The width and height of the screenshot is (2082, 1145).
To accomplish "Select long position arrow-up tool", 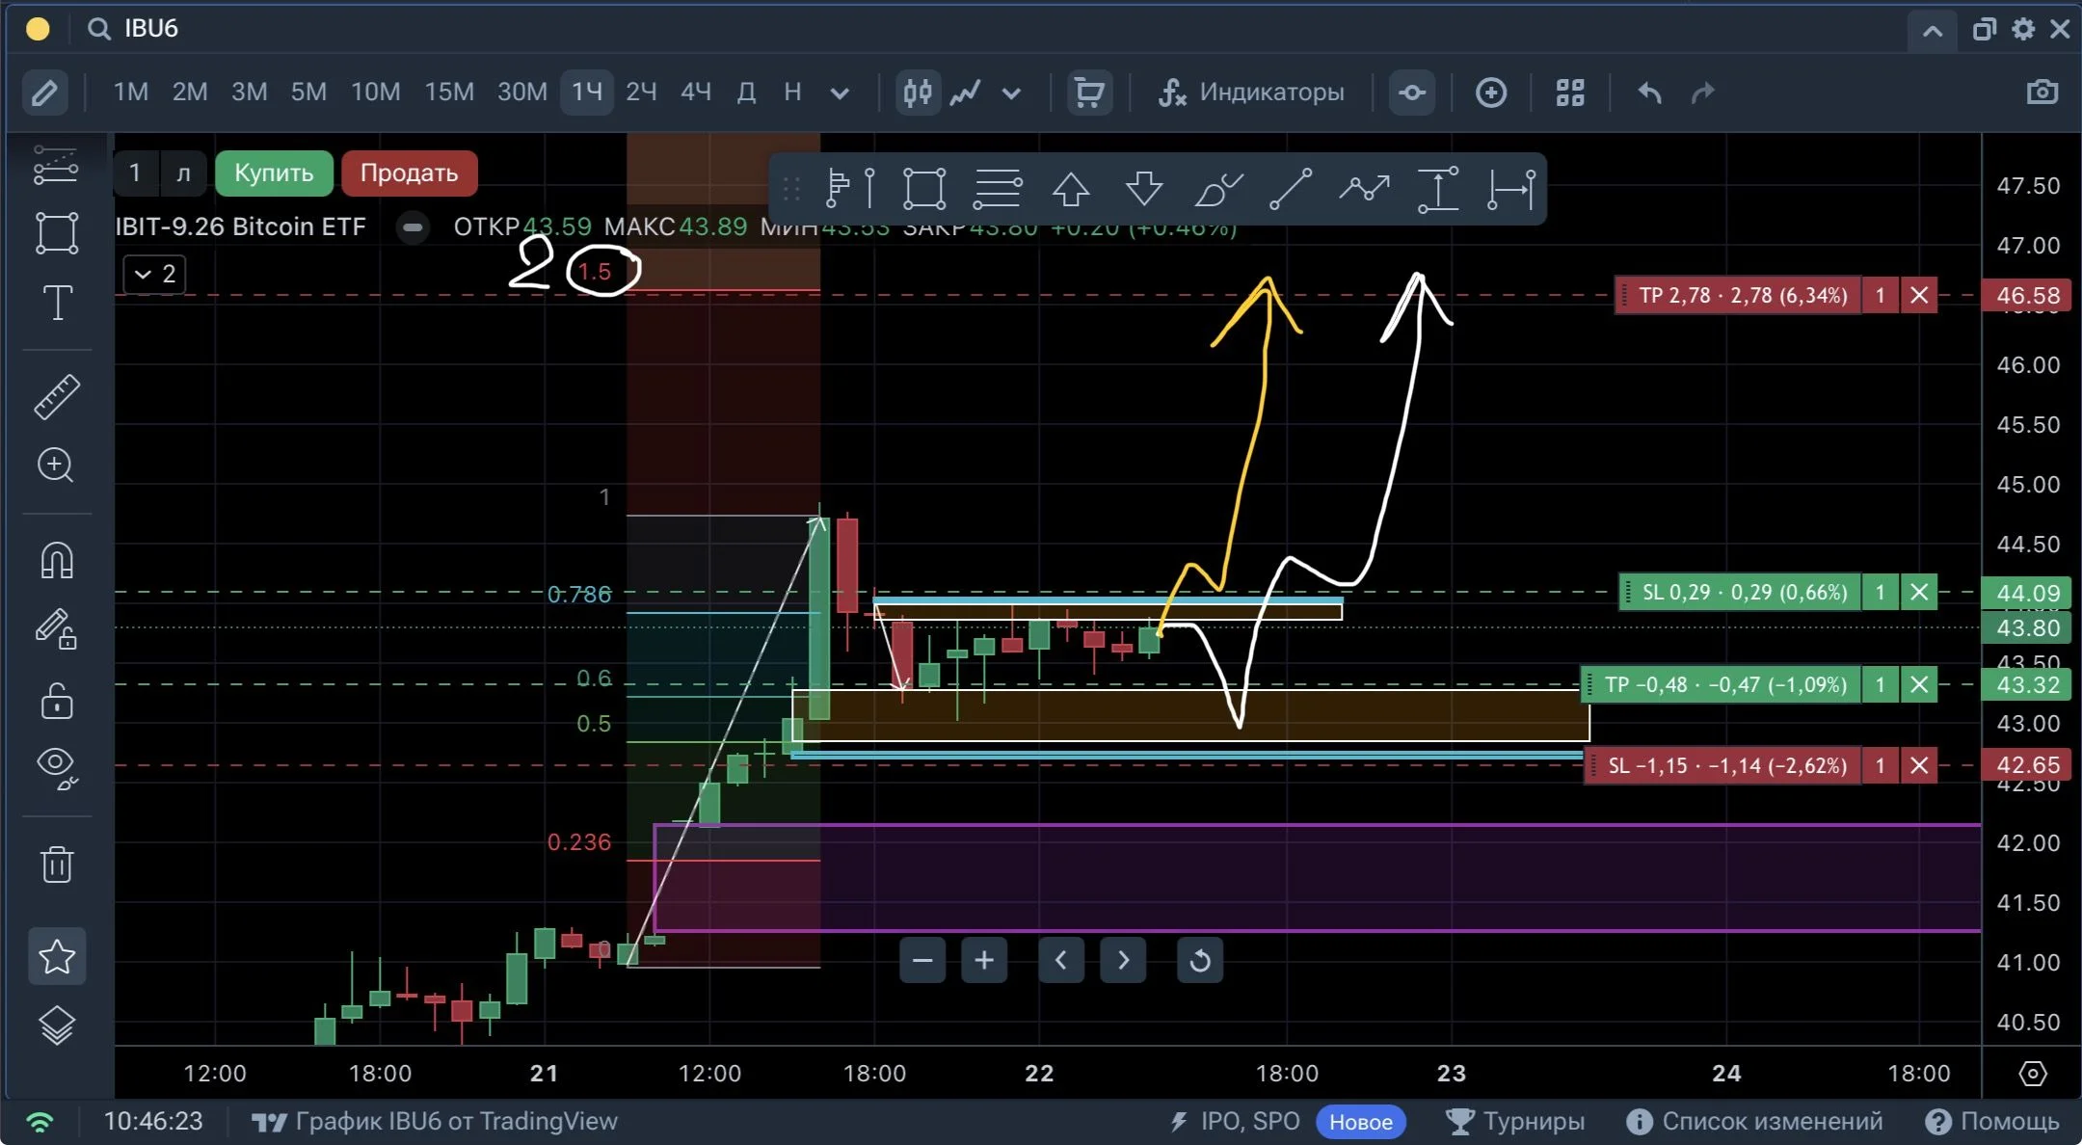I will 1070,189.
